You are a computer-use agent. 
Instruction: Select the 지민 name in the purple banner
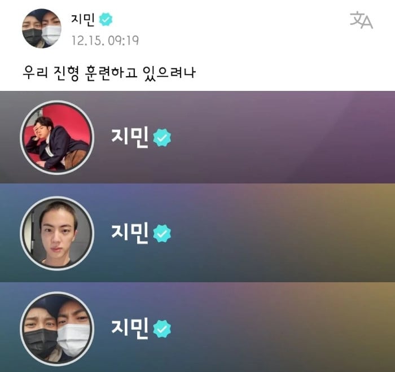tap(130, 137)
